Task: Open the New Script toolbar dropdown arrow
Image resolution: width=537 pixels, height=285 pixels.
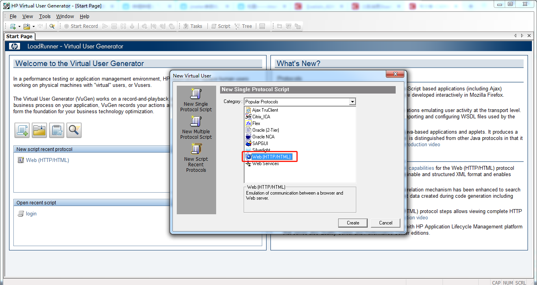Action: (x=19, y=26)
